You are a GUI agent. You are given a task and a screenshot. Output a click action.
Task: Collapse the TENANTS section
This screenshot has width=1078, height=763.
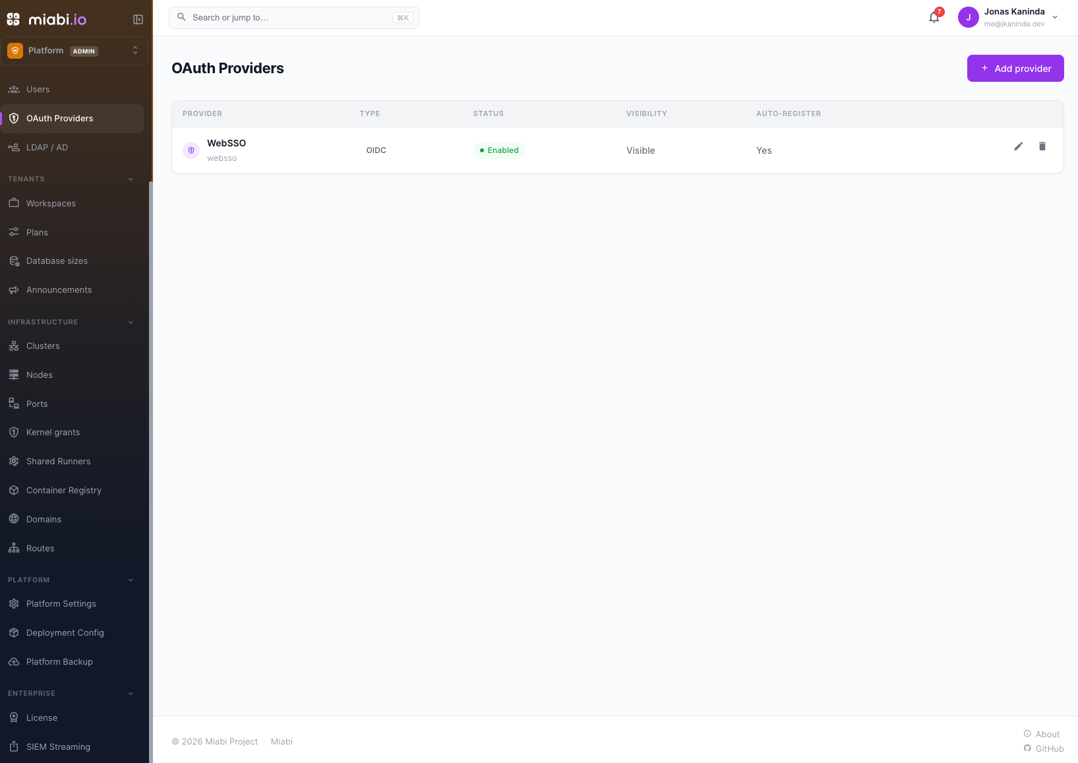click(x=131, y=179)
